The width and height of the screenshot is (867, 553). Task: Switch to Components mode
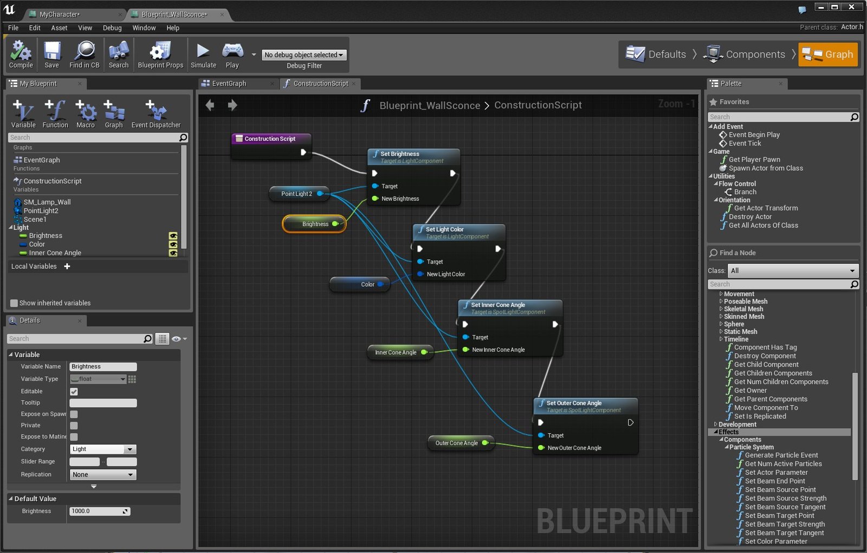click(x=745, y=54)
